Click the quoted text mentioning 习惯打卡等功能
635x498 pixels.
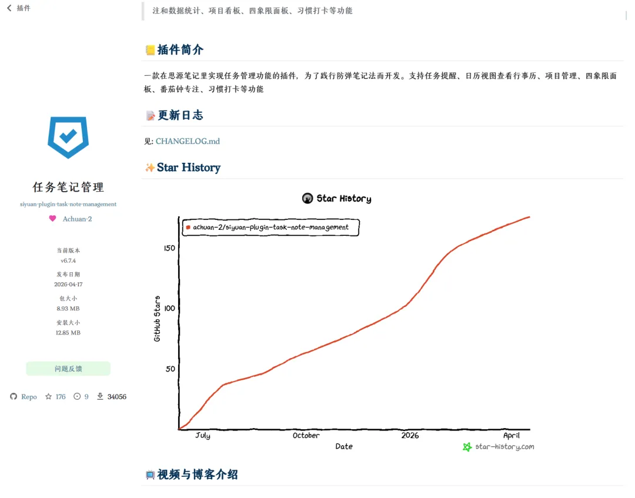pos(252,11)
